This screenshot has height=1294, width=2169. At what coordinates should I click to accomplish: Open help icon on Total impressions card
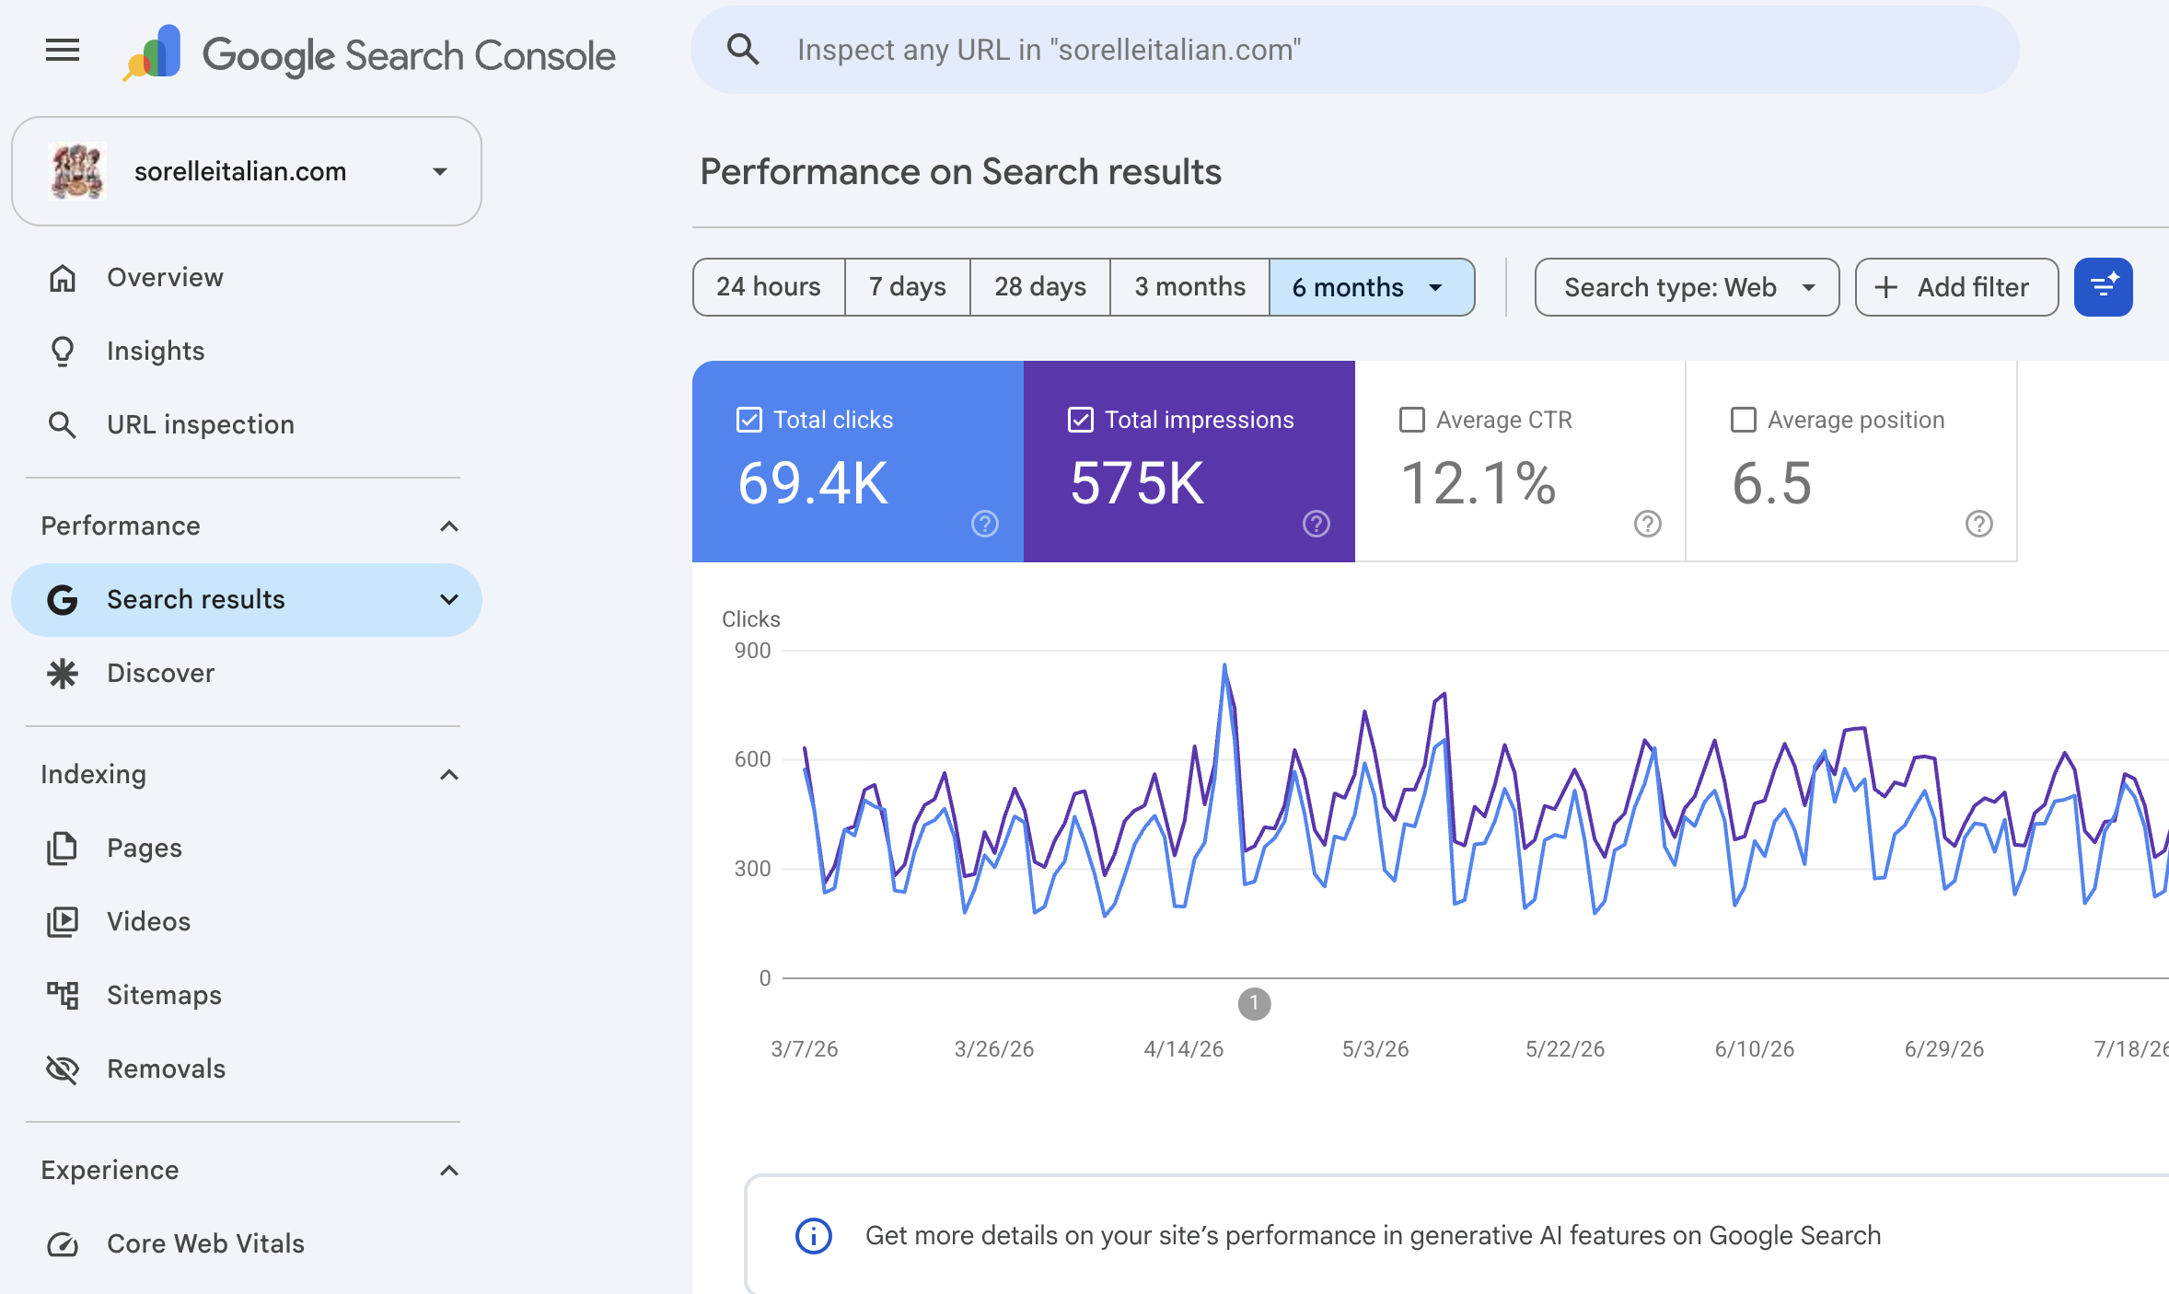click(x=1316, y=524)
